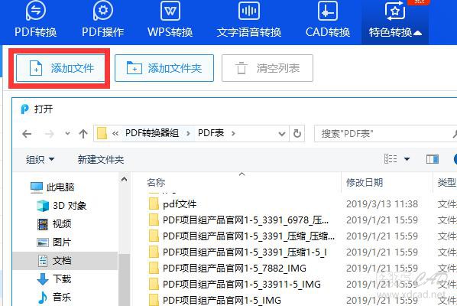
Task: Collapse the 特色转换 dropdown menu
Action: click(x=395, y=22)
